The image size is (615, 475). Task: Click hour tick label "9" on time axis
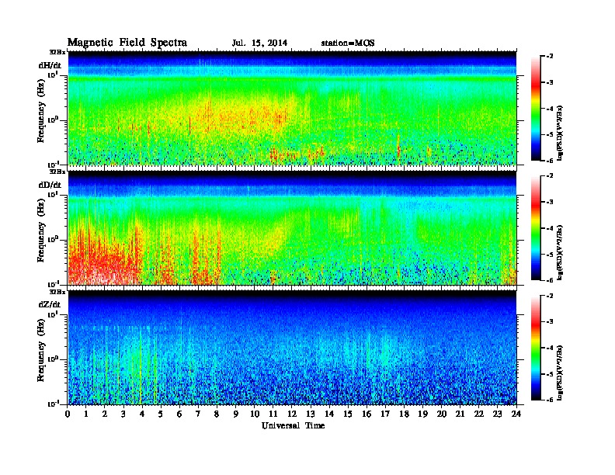pos(236,414)
